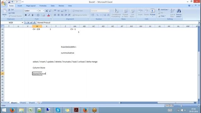Increase indent in cell
Image resolution: width=201 pixels, height=113 pixels.
point(69,15)
